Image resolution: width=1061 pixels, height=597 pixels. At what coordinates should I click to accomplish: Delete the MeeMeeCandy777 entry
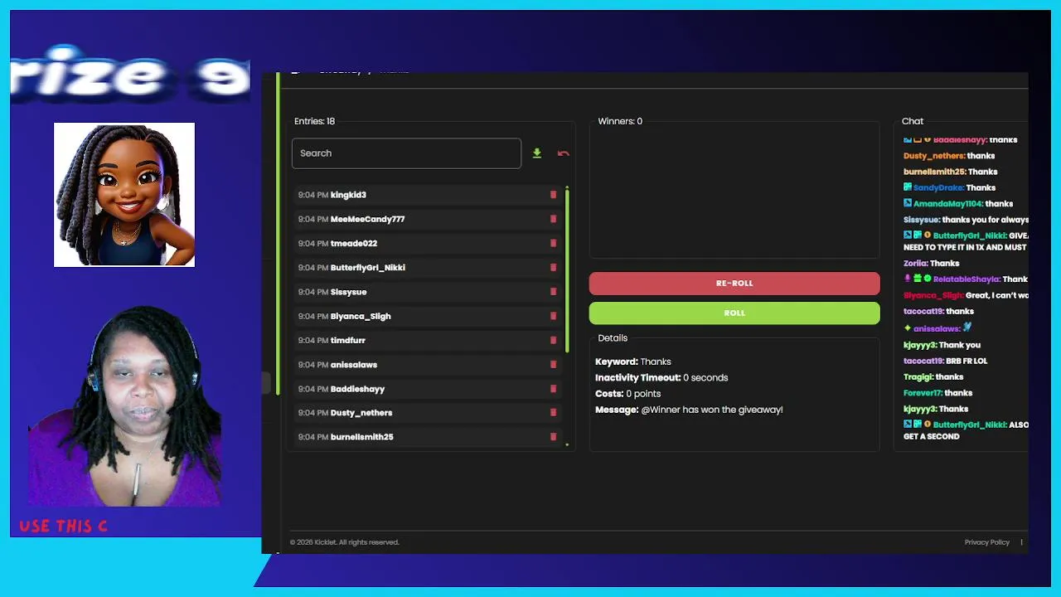pyautogui.click(x=554, y=219)
